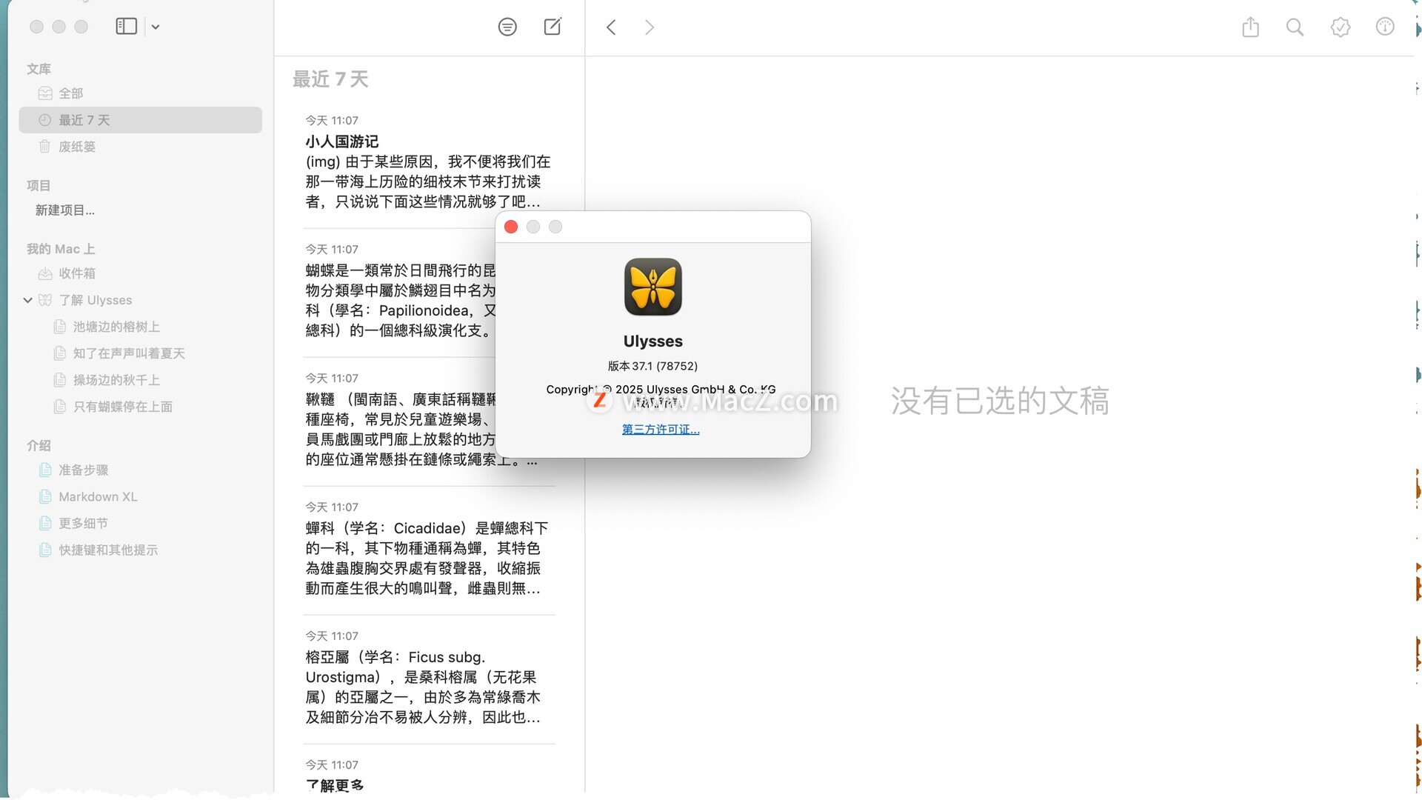Open the sheet list filter icon
This screenshot has width=1422, height=800.
(507, 27)
